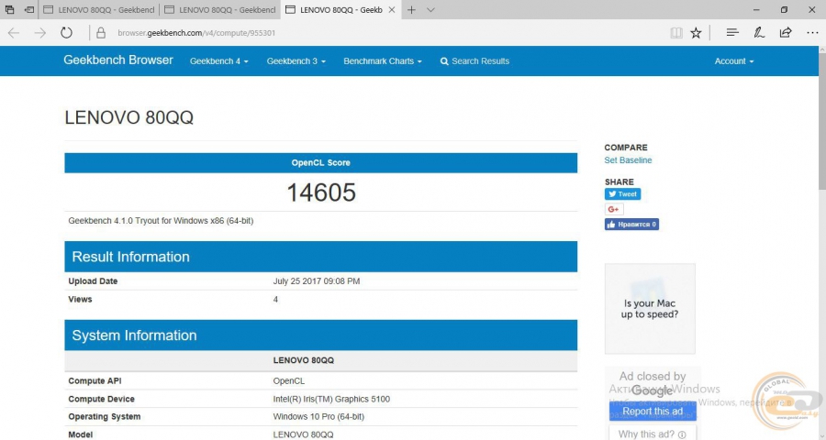Click the Compute API value OpenCL
Viewport: 826px width, 440px height.
(x=289, y=380)
